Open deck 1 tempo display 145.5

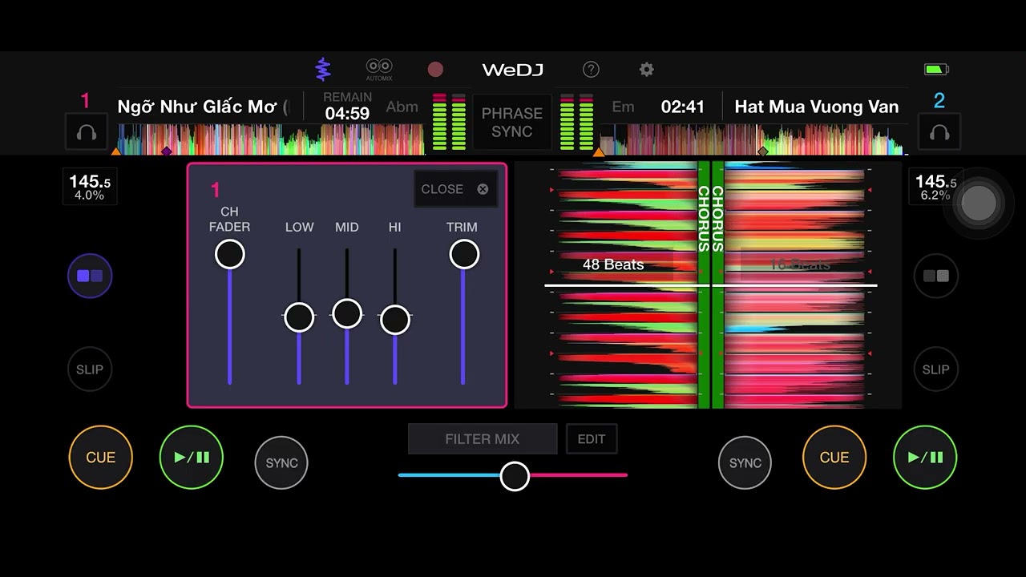[x=89, y=187]
